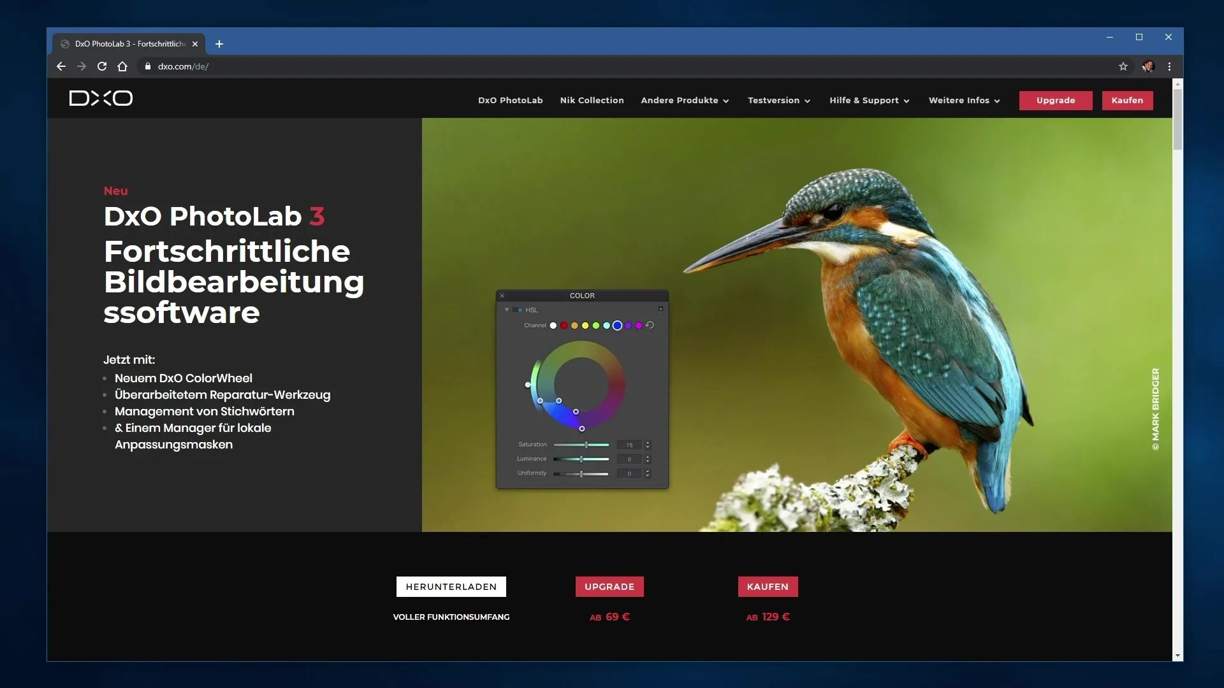Screen dimensions: 1224x688
Task: Click the bottom-most handle of the color wheel
Action: pyautogui.click(x=582, y=429)
